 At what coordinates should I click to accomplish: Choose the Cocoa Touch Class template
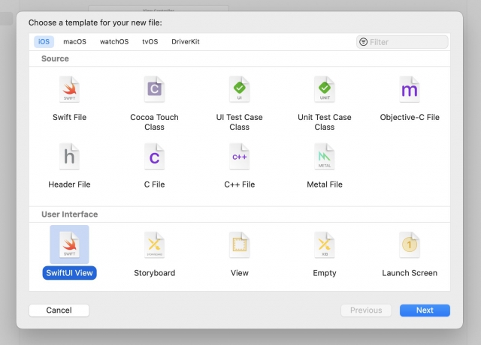(154, 91)
